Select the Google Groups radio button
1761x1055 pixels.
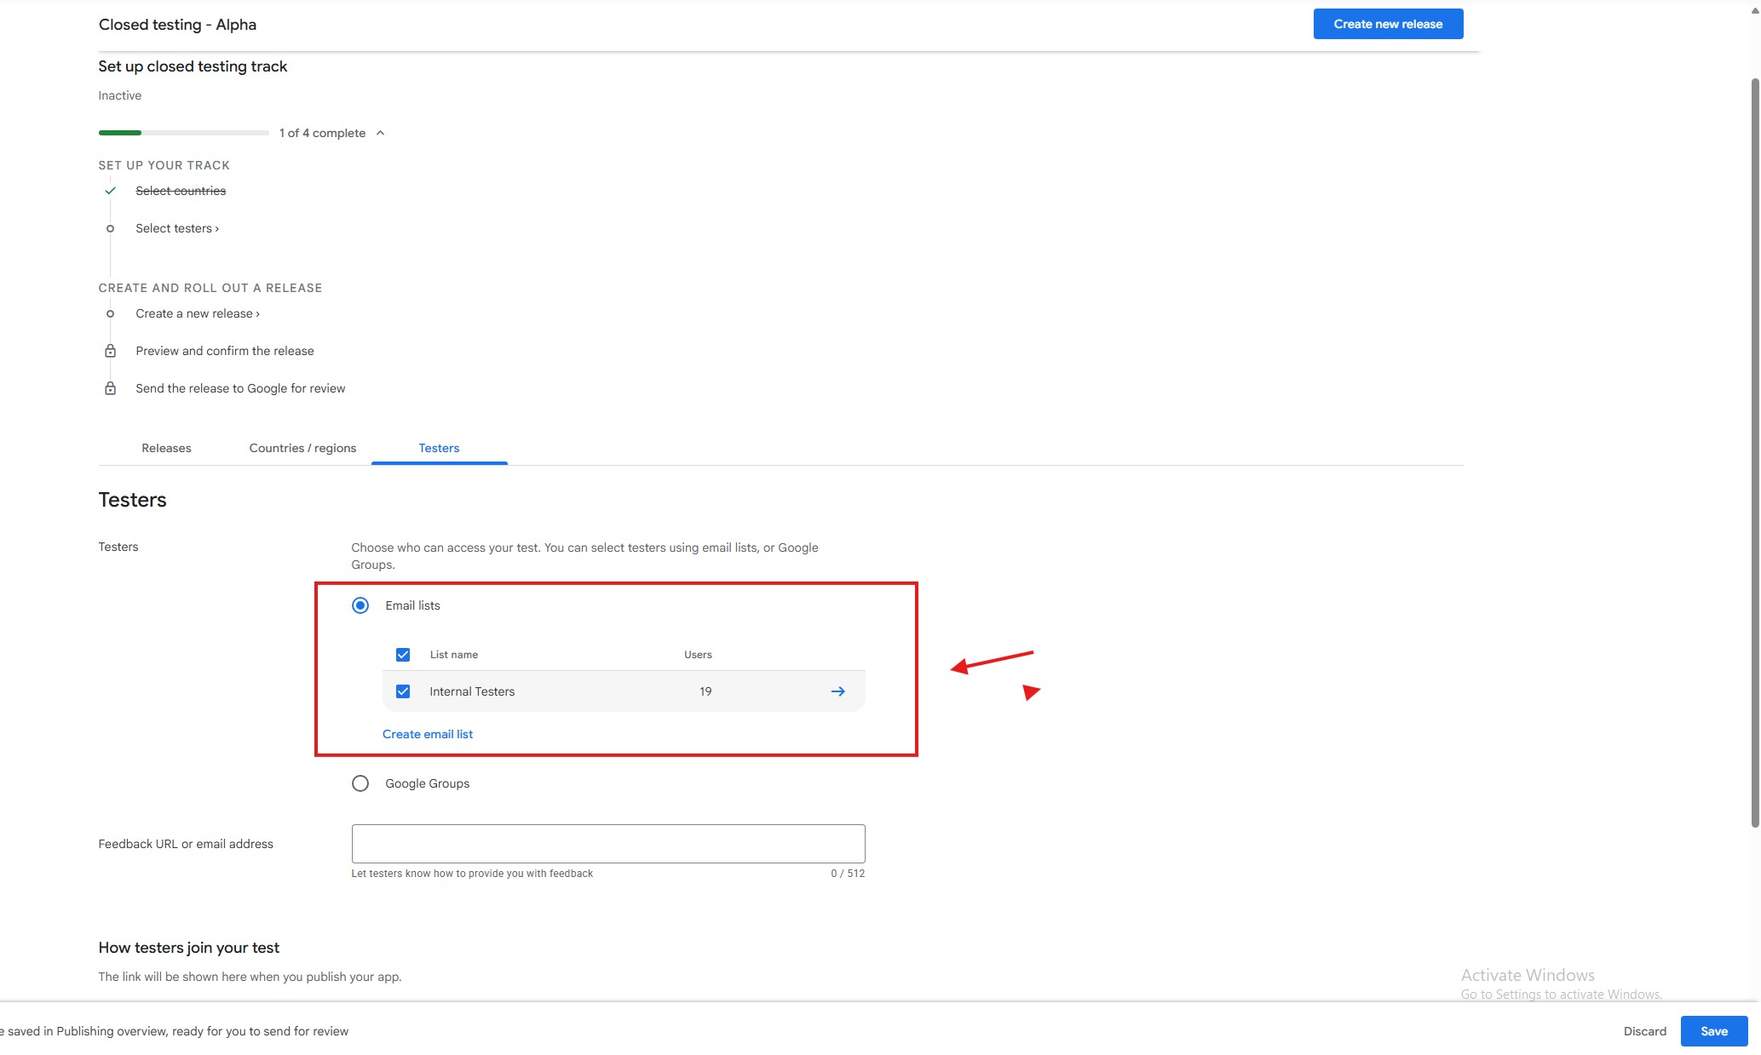pos(360,783)
